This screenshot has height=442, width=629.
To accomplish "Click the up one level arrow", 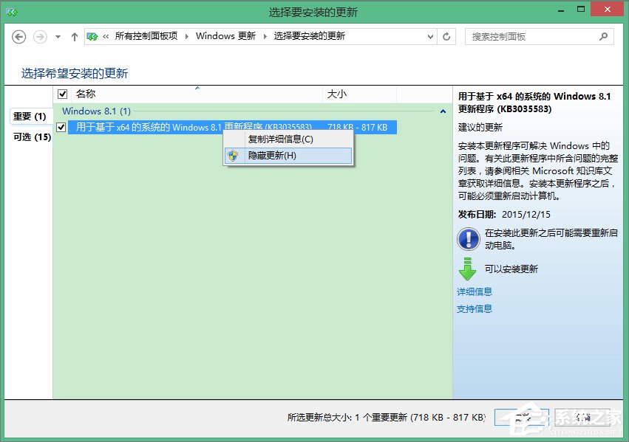I will (75, 36).
